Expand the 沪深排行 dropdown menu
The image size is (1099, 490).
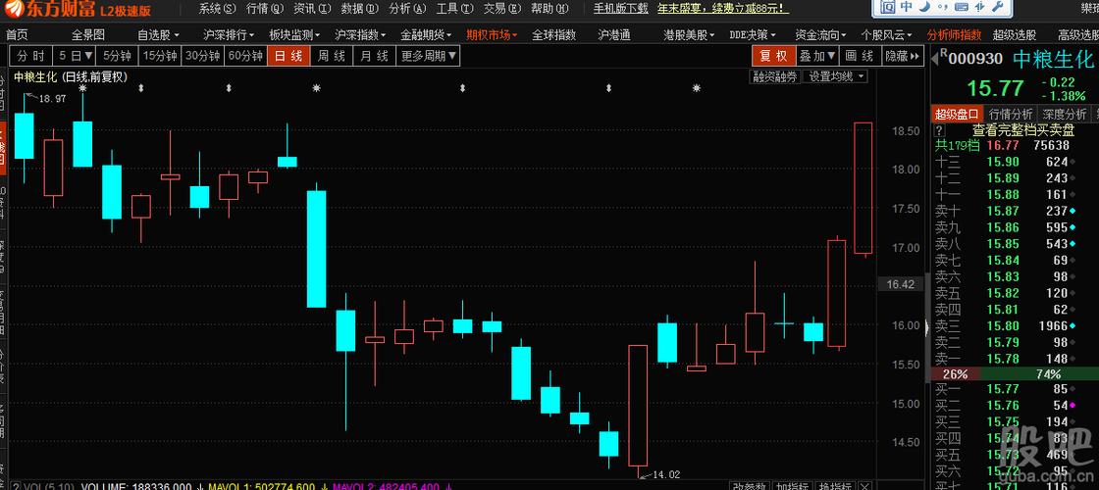point(230,35)
